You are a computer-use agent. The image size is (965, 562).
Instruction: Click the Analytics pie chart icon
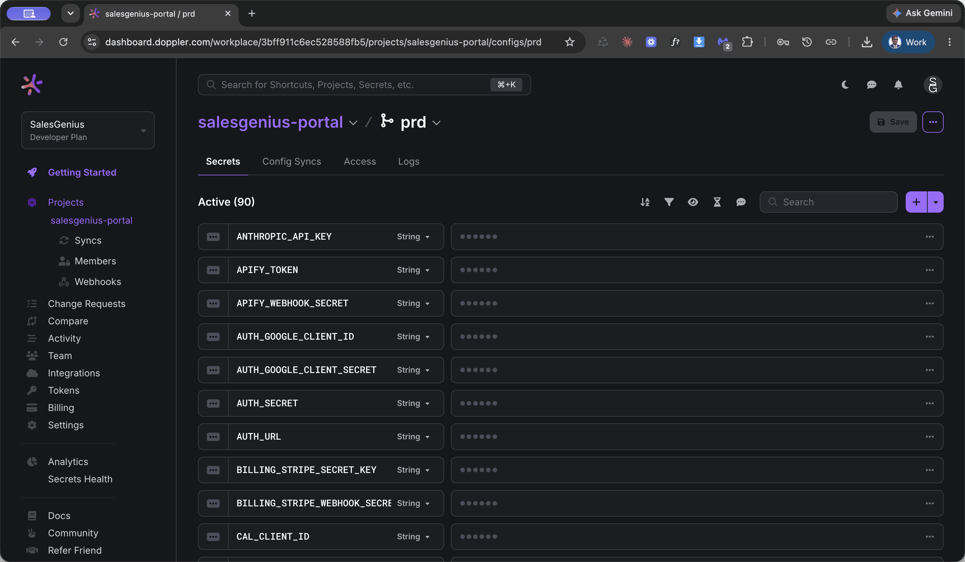32,462
